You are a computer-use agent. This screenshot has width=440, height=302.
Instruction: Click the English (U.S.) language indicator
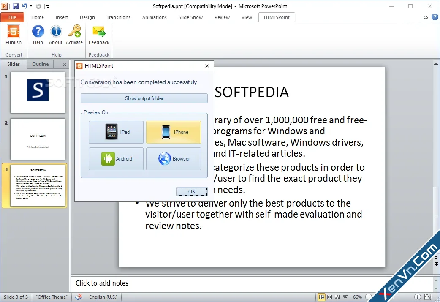[103, 297]
